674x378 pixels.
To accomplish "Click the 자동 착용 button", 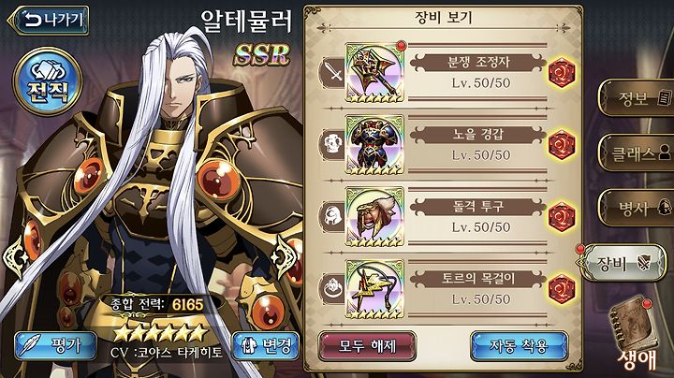I will pos(520,346).
